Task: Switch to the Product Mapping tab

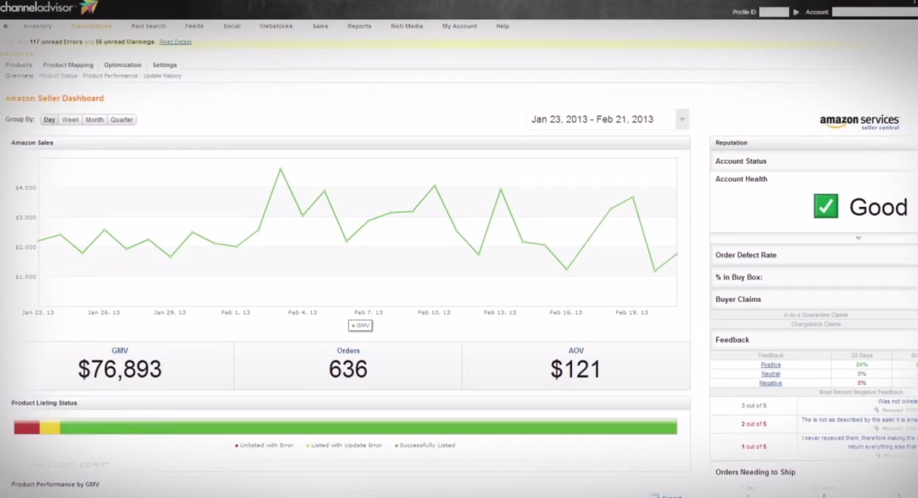Action: (68, 65)
